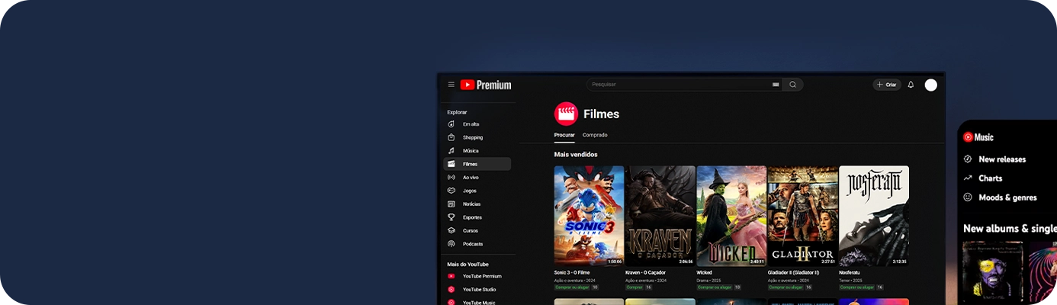Open the notifications bell
Image resolution: width=1057 pixels, height=305 pixels.
pos(911,85)
